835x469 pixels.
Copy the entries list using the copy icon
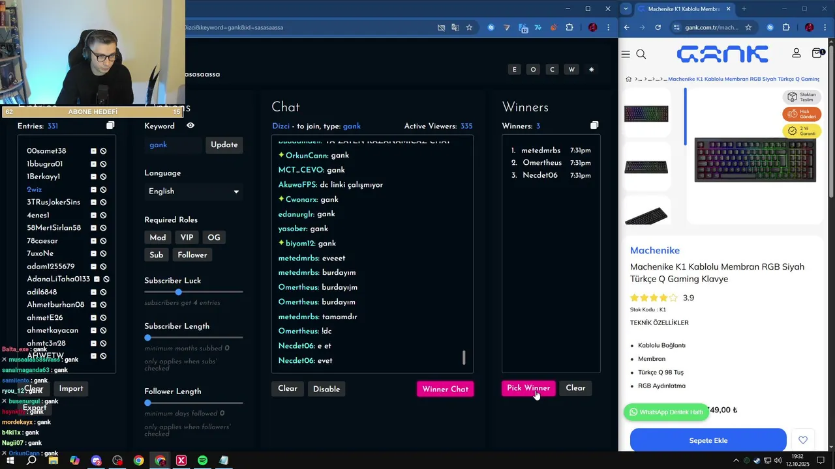(x=110, y=125)
